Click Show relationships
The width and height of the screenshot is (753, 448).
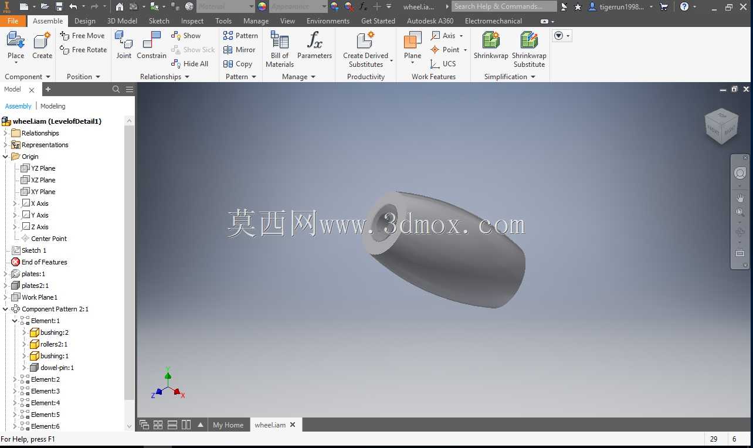pos(186,36)
